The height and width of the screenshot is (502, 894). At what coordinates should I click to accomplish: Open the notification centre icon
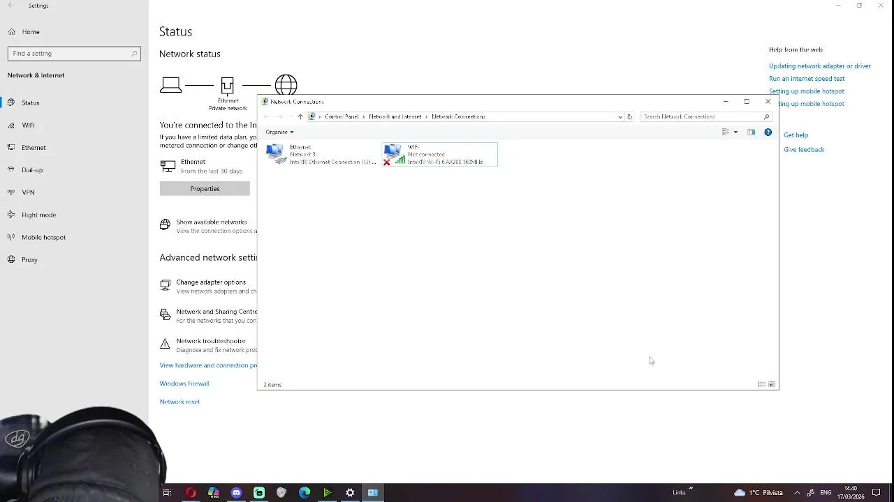tap(877, 493)
